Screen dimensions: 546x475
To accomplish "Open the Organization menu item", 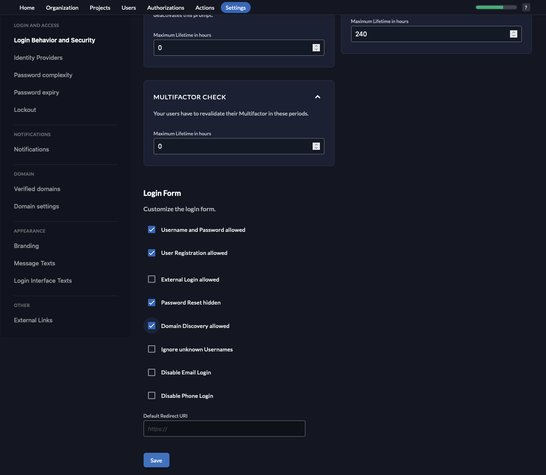I will pyautogui.click(x=62, y=7).
